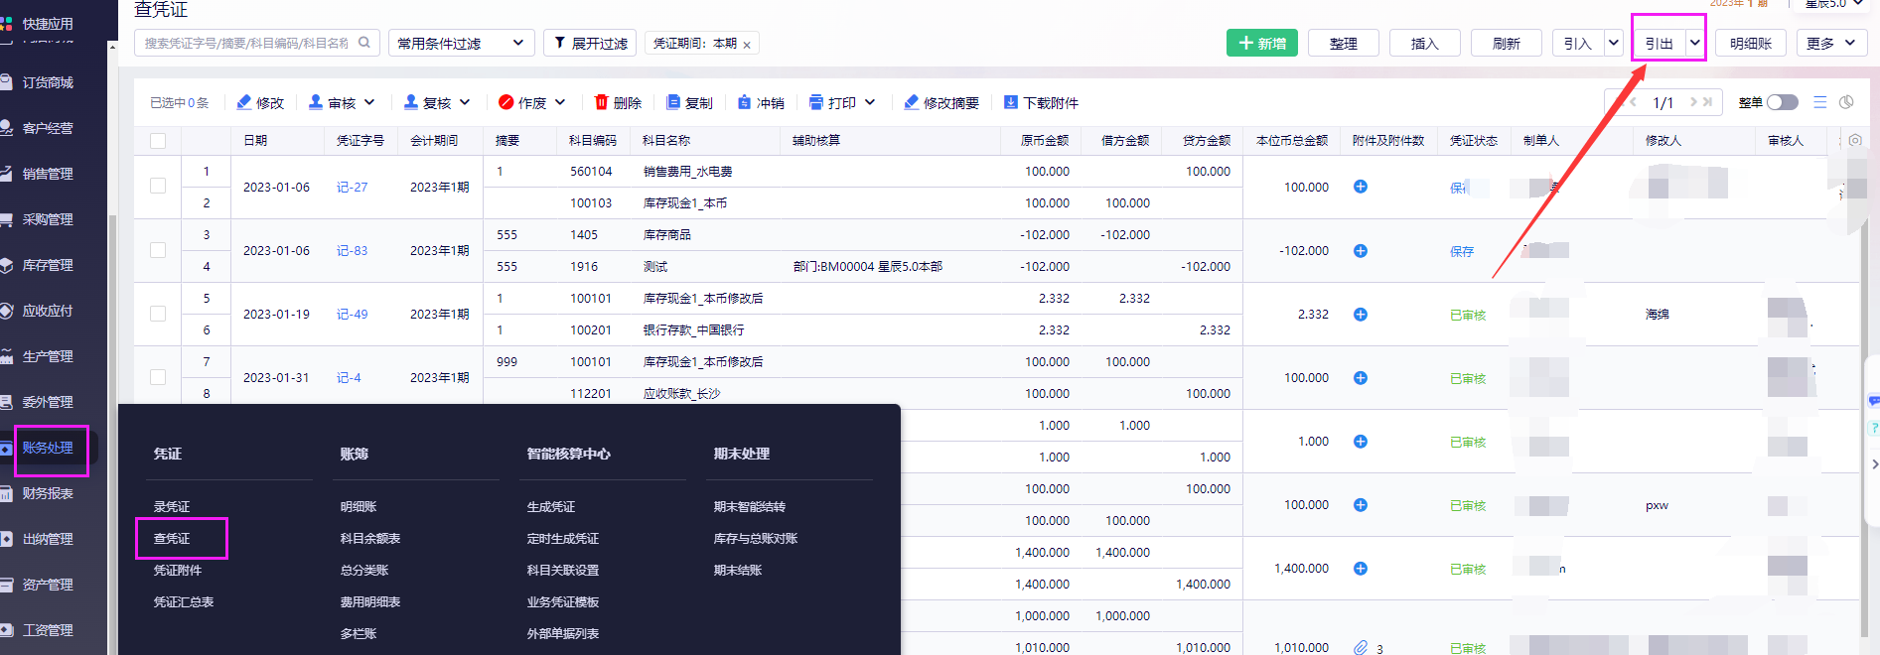This screenshot has height=655, width=1880.
Task: Click the 复核 (review) person icon
Action: (411, 102)
